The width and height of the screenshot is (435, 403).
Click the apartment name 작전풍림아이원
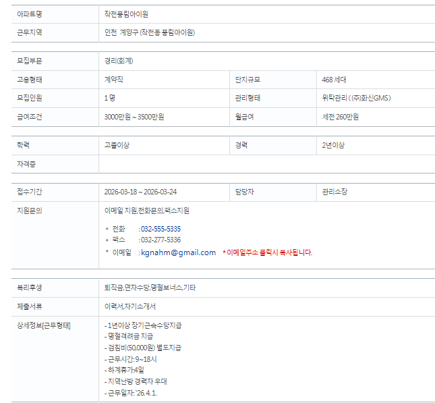pyautogui.click(x=126, y=14)
